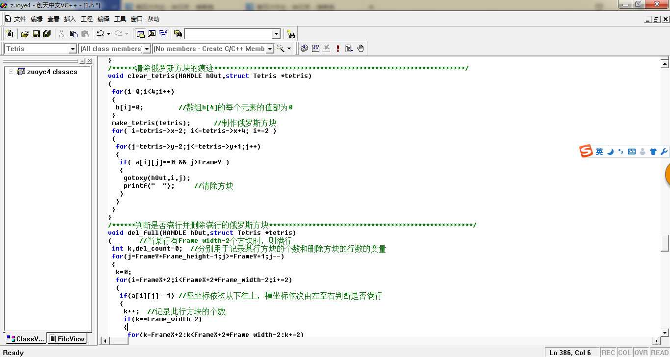Image resolution: width=670 pixels, height=357 pixels.
Task: Click the REC indicator in status bar
Action: point(608,352)
